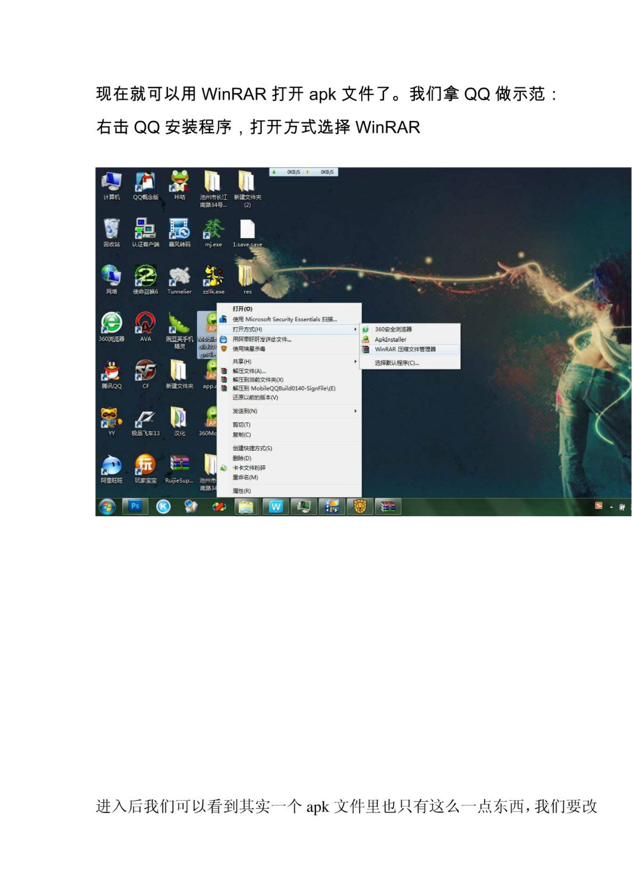Choose 重命名(M) from the context menu

click(245, 477)
